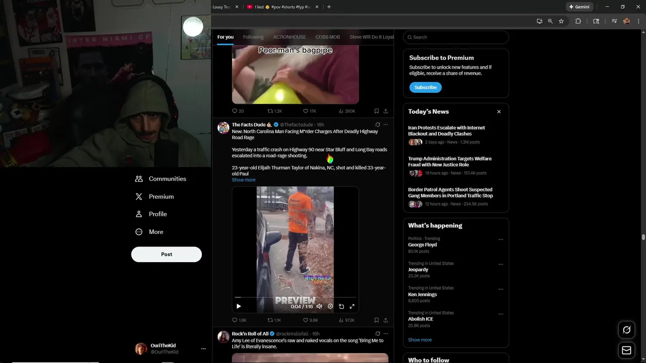Open Chrome three-dot menu
The image size is (646, 363).
coord(638,21)
